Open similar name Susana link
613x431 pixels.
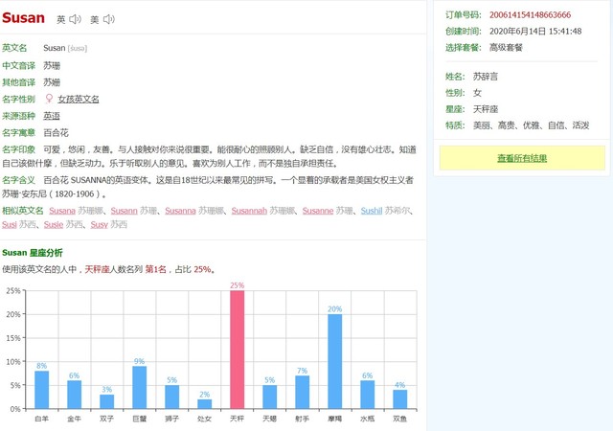(62, 210)
